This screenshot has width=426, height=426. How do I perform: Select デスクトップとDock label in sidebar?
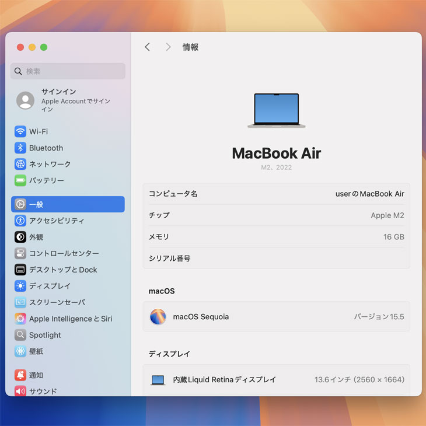[x=63, y=270]
